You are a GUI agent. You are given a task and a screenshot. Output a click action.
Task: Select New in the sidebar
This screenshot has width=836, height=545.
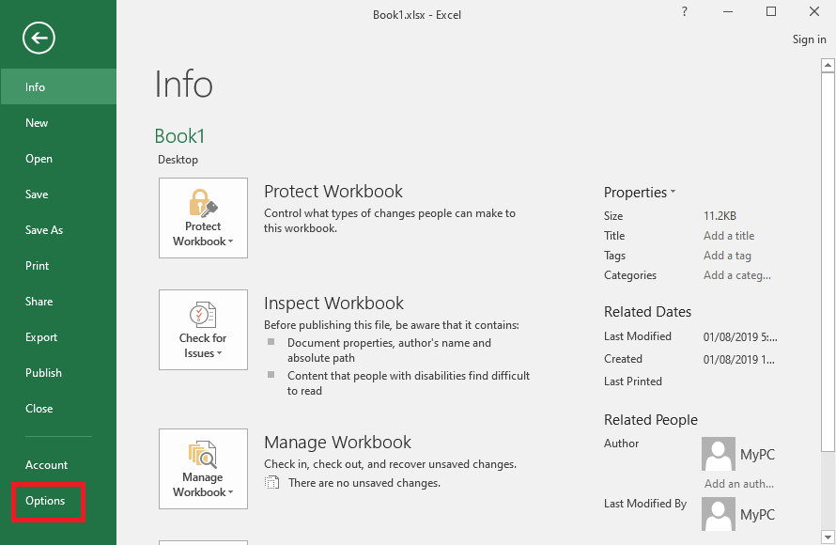coord(37,123)
